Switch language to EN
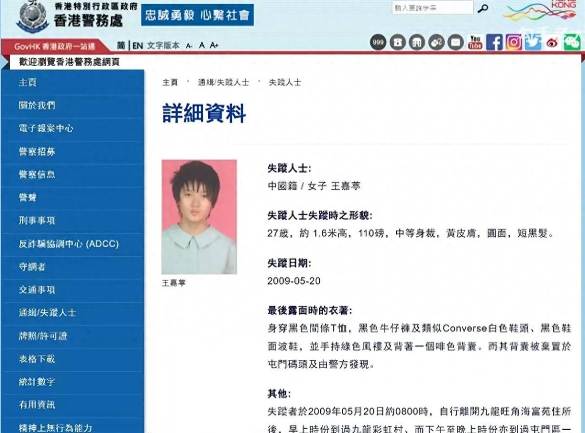The height and width of the screenshot is (433, 585). click(x=138, y=45)
